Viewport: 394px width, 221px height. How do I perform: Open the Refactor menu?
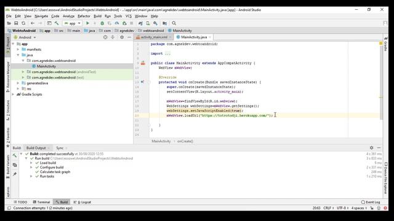pos(84,16)
